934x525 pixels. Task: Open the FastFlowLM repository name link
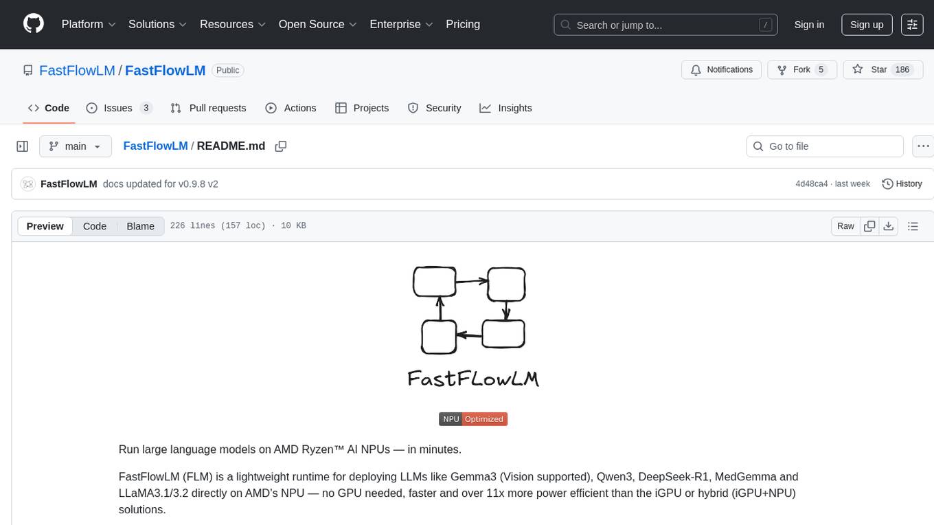[x=166, y=70]
